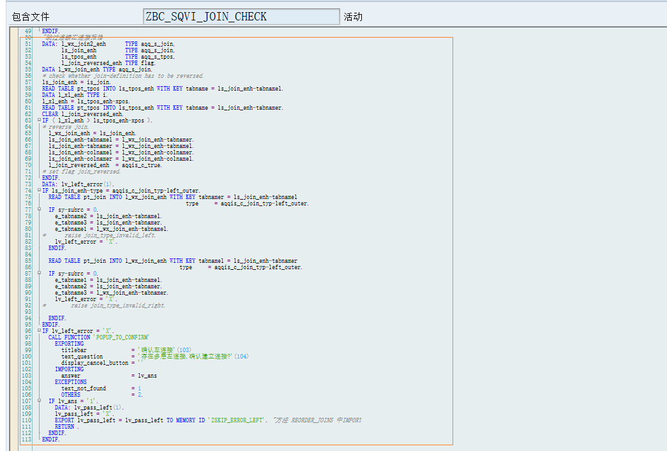This screenshot has width=667, height=451.
Task: Collapse the IF ls_join_enh-type block at line 74
Action: [x=40, y=191]
